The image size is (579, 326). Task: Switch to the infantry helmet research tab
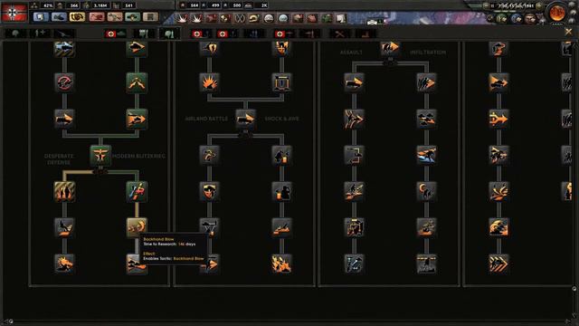click(15, 34)
